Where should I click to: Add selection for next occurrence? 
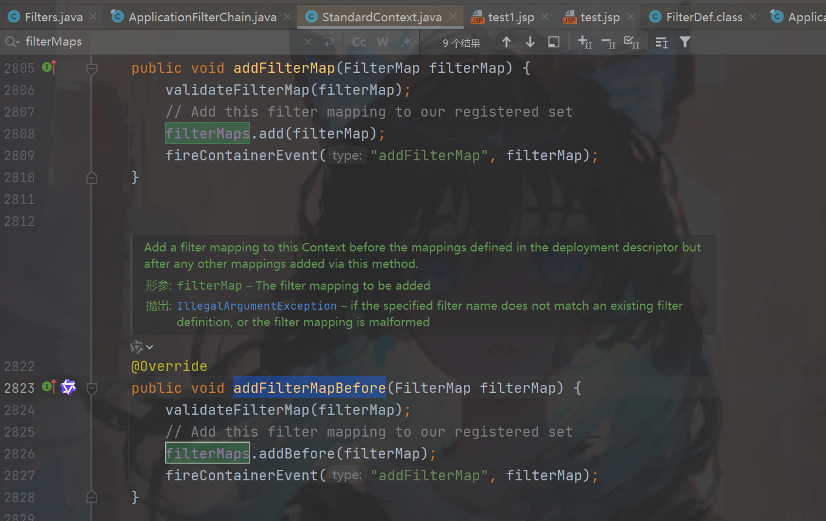585,42
